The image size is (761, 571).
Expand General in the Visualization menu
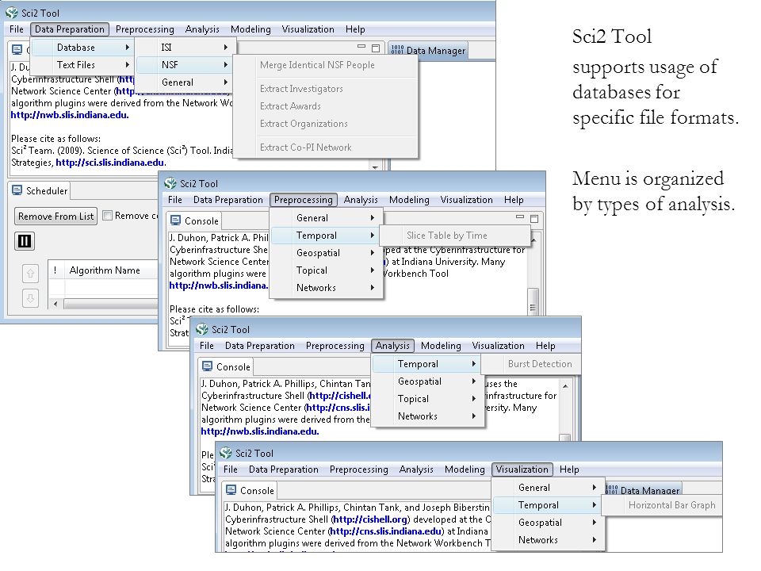pyautogui.click(x=548, y=488)
